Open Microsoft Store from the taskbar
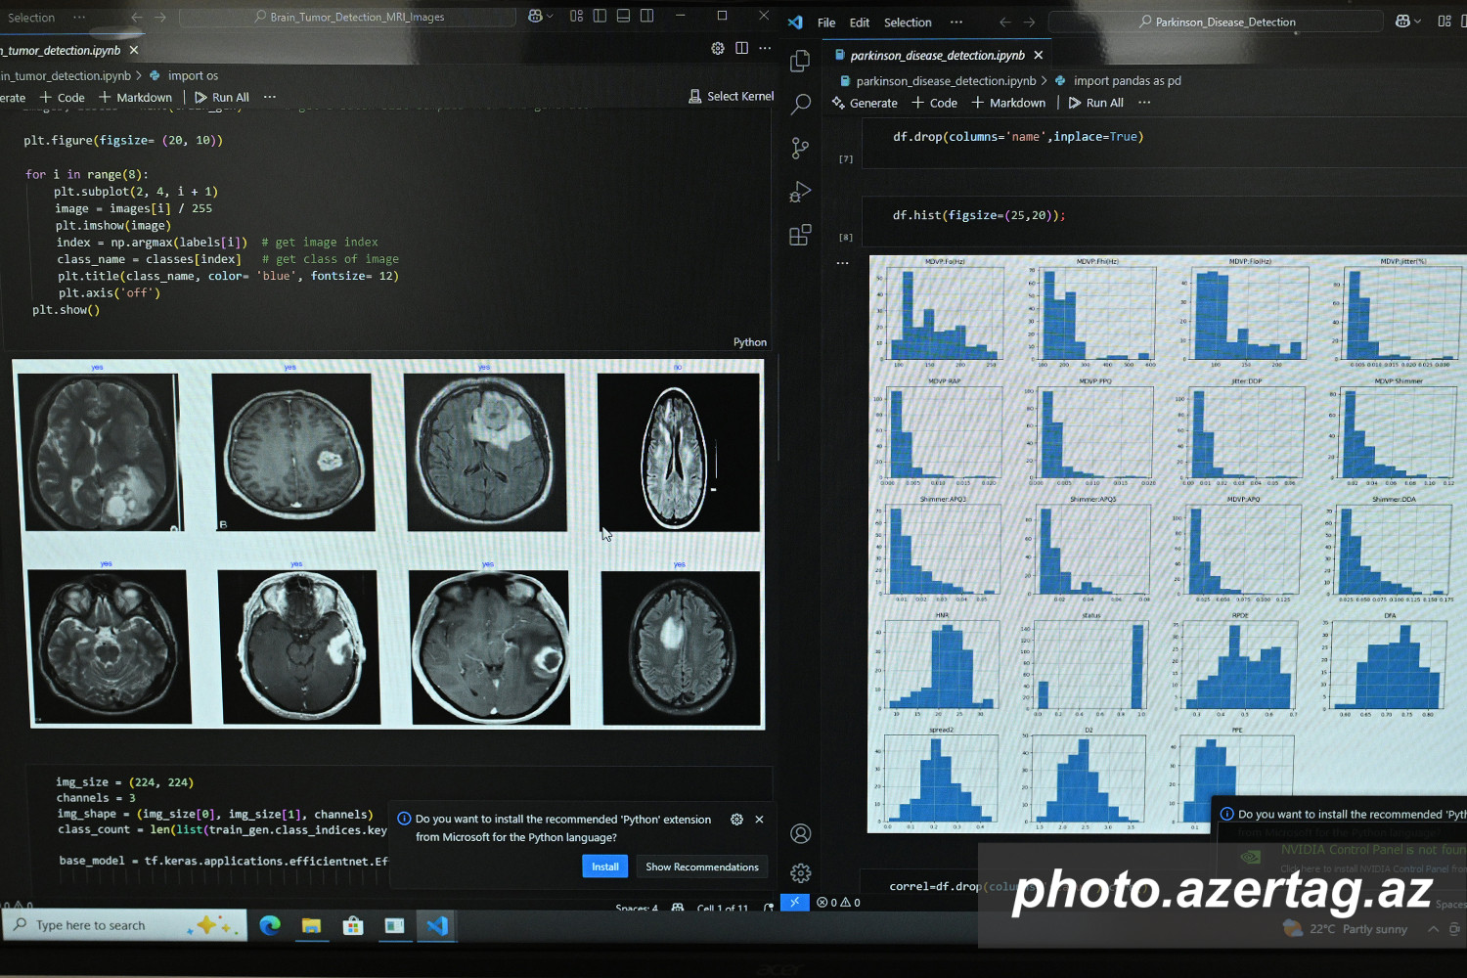 tap(353, 925)
